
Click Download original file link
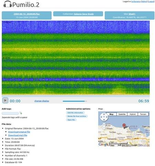coord(19,132)
